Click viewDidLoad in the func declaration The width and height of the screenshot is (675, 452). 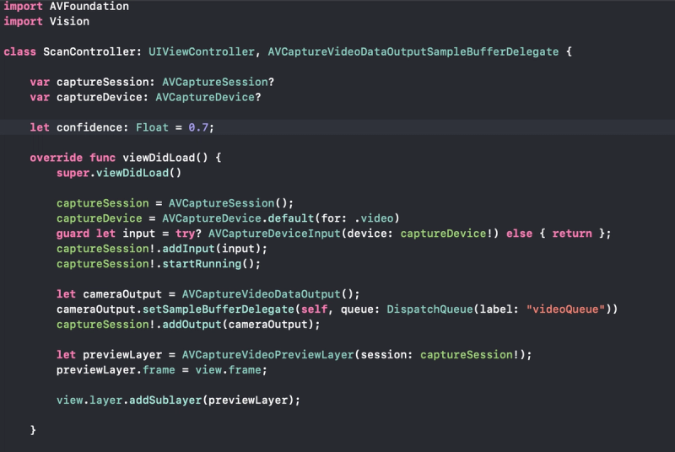[159, 158]
